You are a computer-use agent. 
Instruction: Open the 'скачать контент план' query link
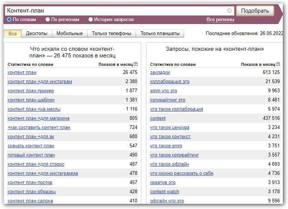tap(31, 146)
